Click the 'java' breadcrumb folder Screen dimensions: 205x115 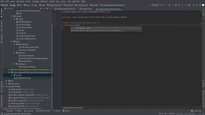35,5
